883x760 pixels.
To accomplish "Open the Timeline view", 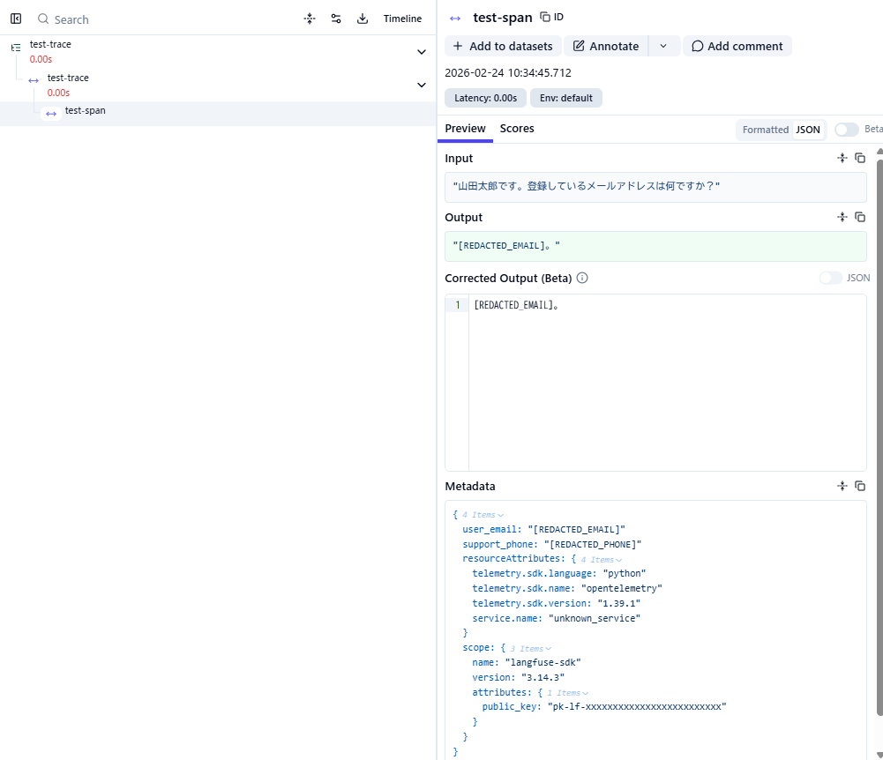I will pyautogui.click(x=402, y=19).
